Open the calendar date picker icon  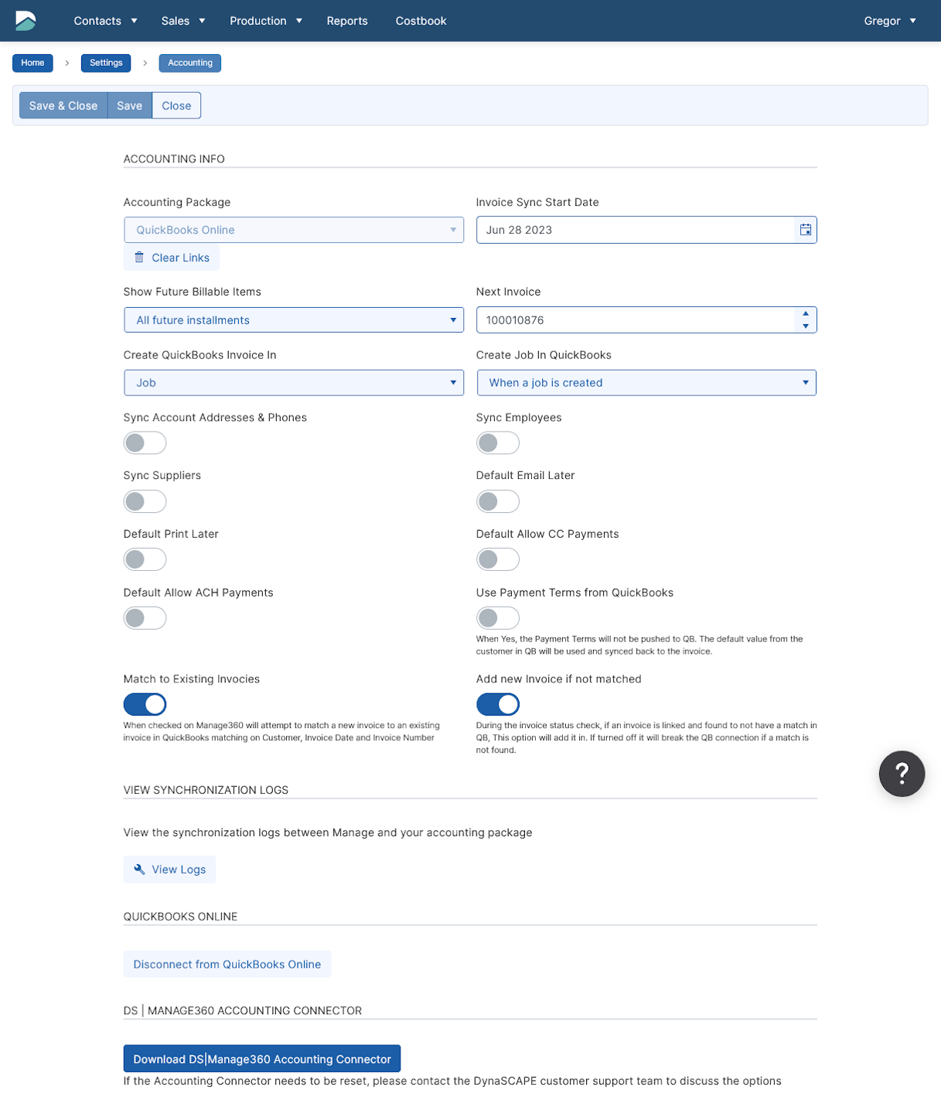[806, 230]
